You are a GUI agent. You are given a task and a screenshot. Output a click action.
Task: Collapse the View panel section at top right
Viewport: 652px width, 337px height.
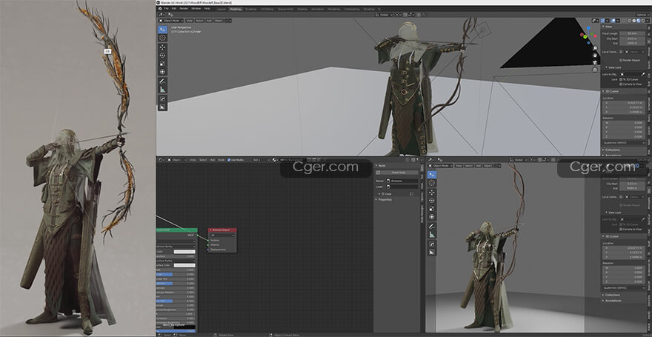610,27
